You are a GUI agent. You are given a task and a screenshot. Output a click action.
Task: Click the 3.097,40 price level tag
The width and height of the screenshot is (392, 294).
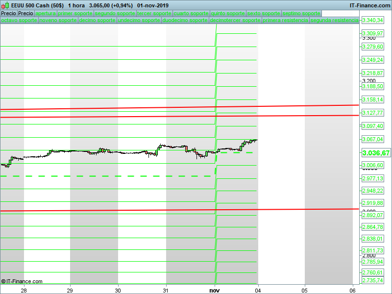[x=373, y=126]
